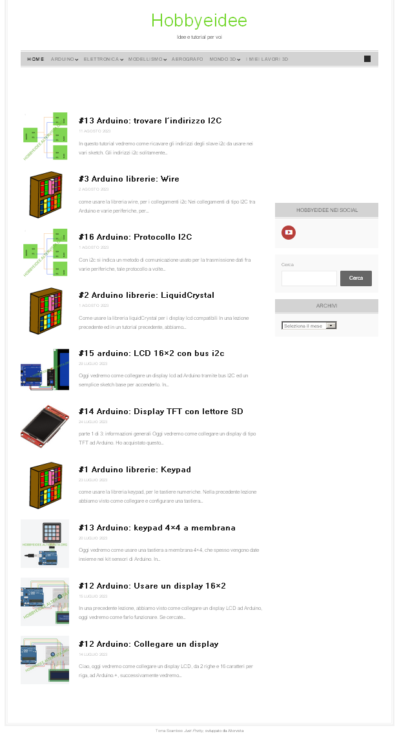Viewport: 399px width, 743px height.
Task: Open the I2C diagram thumbnail of post #16
Action: (x=45, y=253)
